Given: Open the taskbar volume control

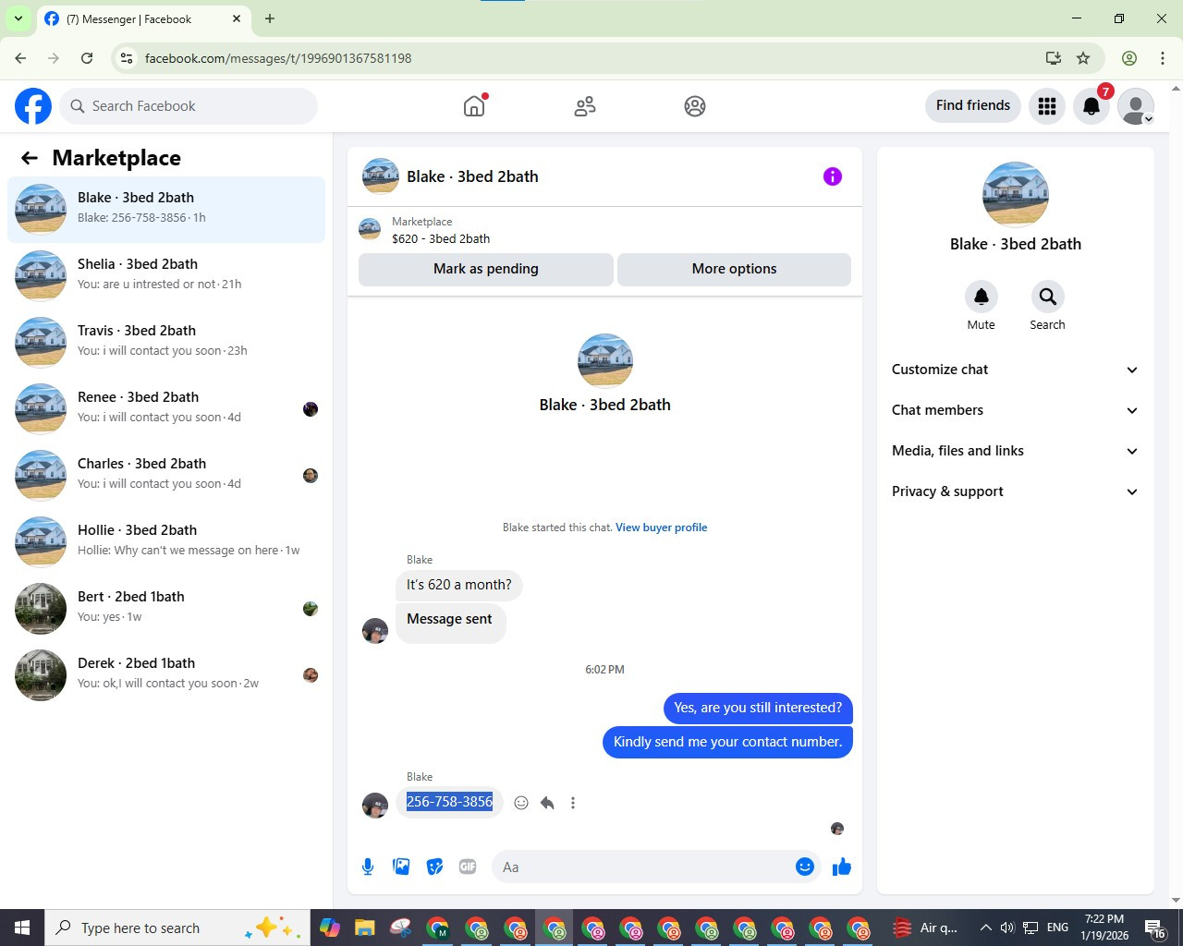Looking at the screenshot, I should click(1007, 928).
